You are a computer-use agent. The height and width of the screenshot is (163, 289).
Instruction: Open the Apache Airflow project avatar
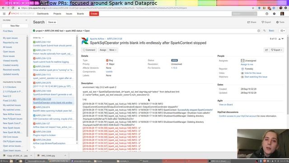tap(85, 41)
